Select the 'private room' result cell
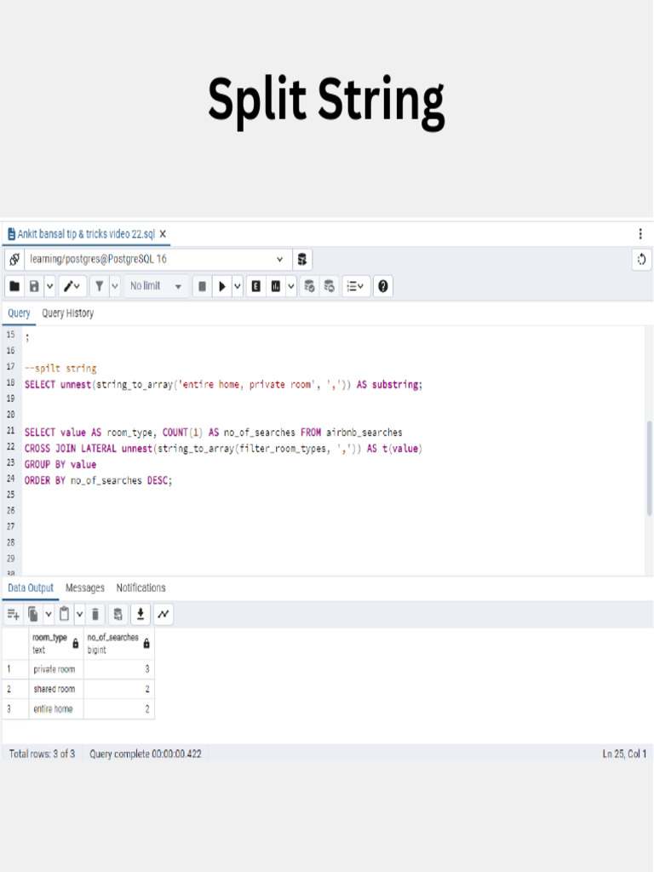This screenshot has width=654, height=872. pyautogui.click(x=54, y=669)
